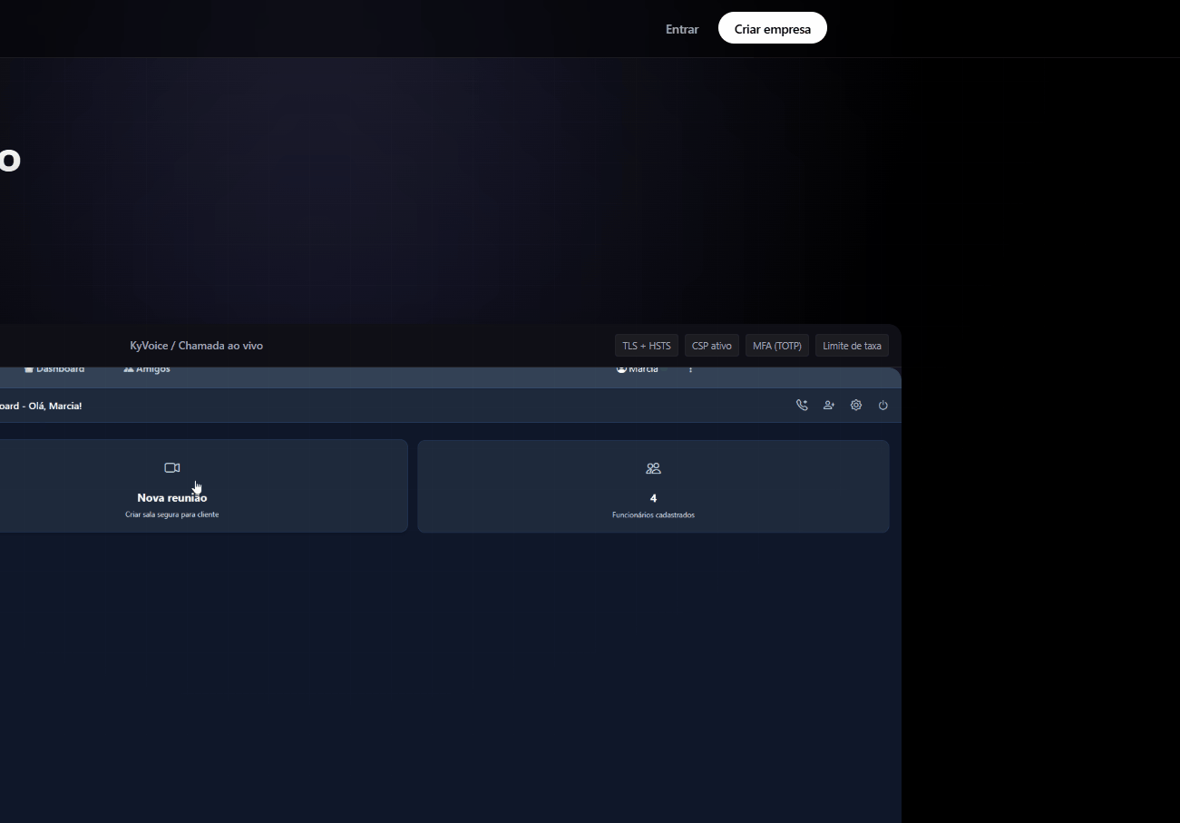Image resolution: width=1180 pixels, height=823 pixels.
Task: Select the TLS + HSTS badge
Action: point(646,346)
